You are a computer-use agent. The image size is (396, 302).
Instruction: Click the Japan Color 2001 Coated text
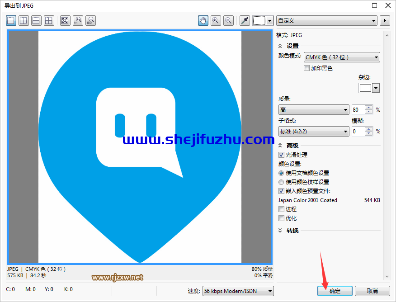(307, 200)
